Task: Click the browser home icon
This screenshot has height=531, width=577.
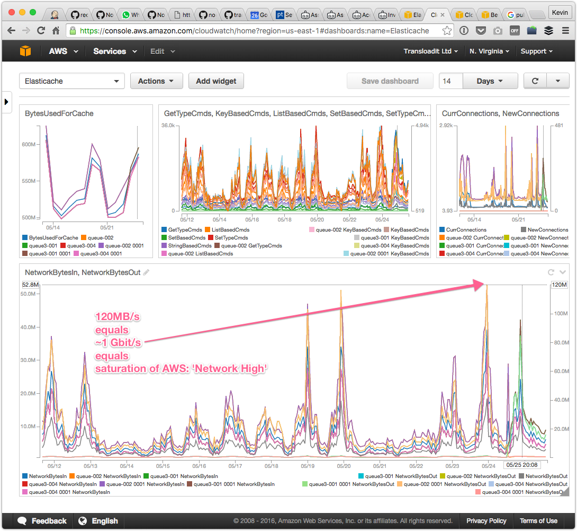Action: (56, 31)
